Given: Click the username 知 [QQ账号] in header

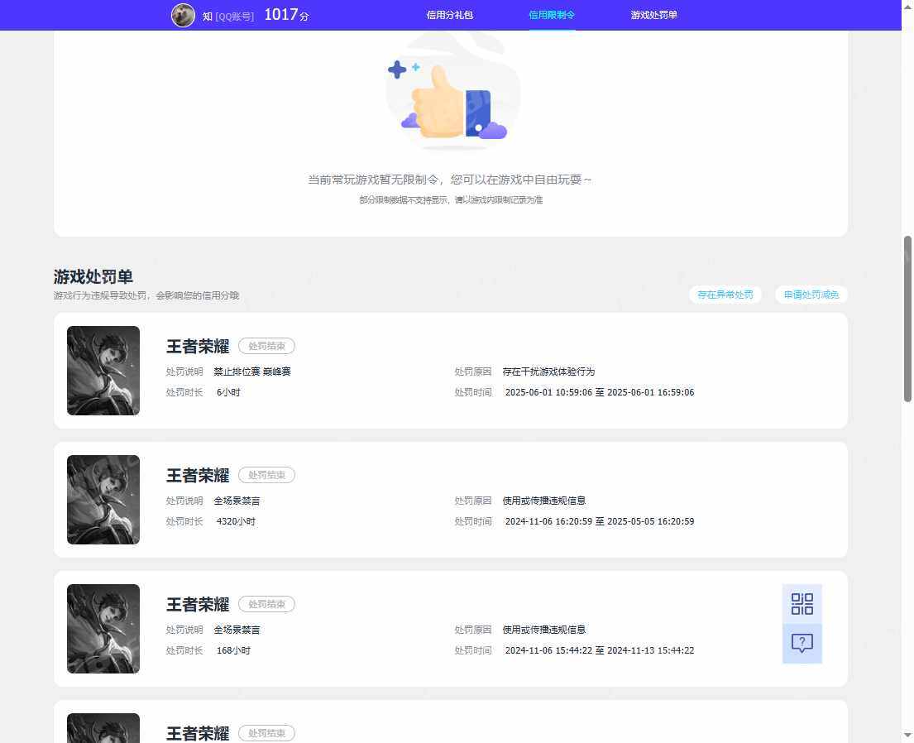Looking at the screenshot, I should (228, 17).
